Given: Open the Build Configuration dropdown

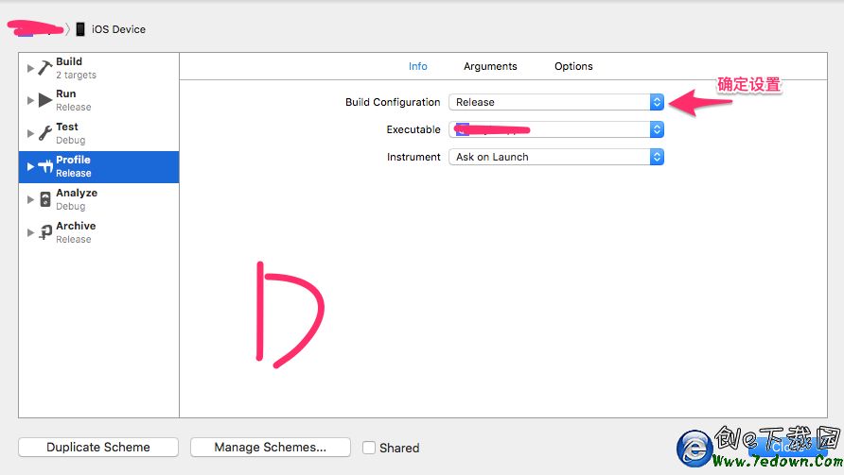Looking at the screenshot, I should pos(556,102).
